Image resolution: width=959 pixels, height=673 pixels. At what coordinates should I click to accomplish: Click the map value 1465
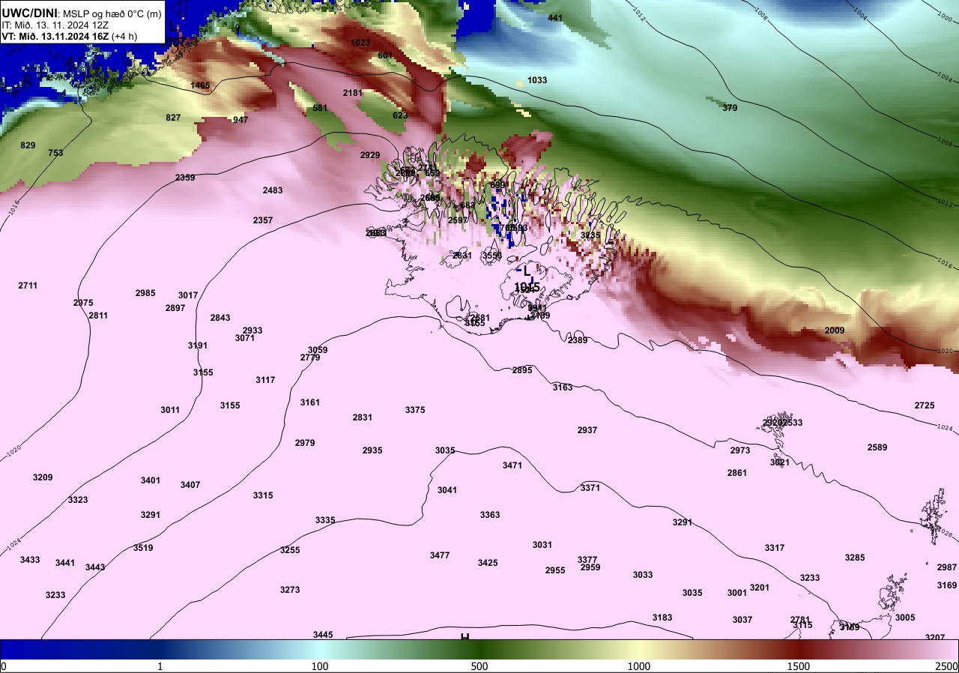(x=200, y=85)
